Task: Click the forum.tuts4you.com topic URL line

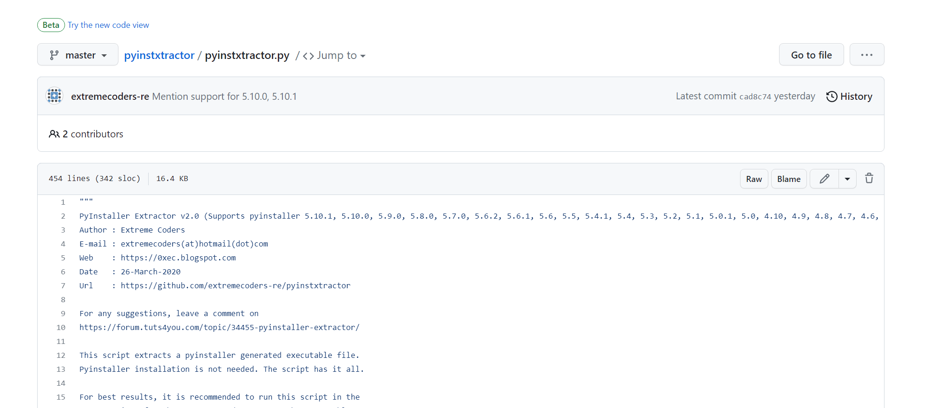Action: click(x=219, y=327)
